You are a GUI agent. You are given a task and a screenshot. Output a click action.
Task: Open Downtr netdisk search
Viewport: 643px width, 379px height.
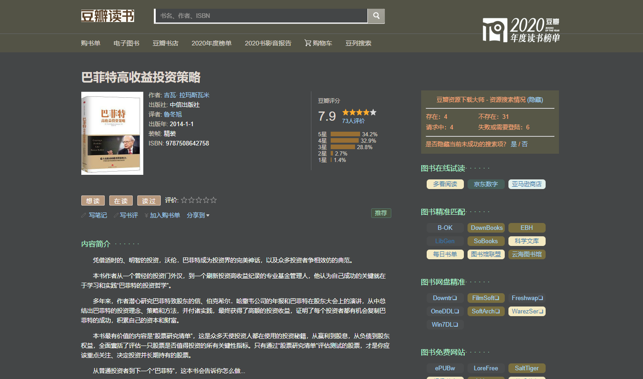pos(445,298)
